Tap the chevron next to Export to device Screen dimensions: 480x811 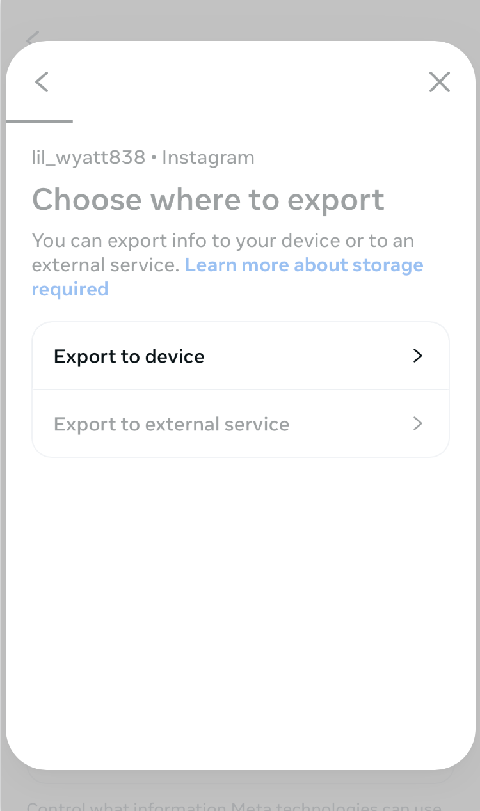coord(417,356)
